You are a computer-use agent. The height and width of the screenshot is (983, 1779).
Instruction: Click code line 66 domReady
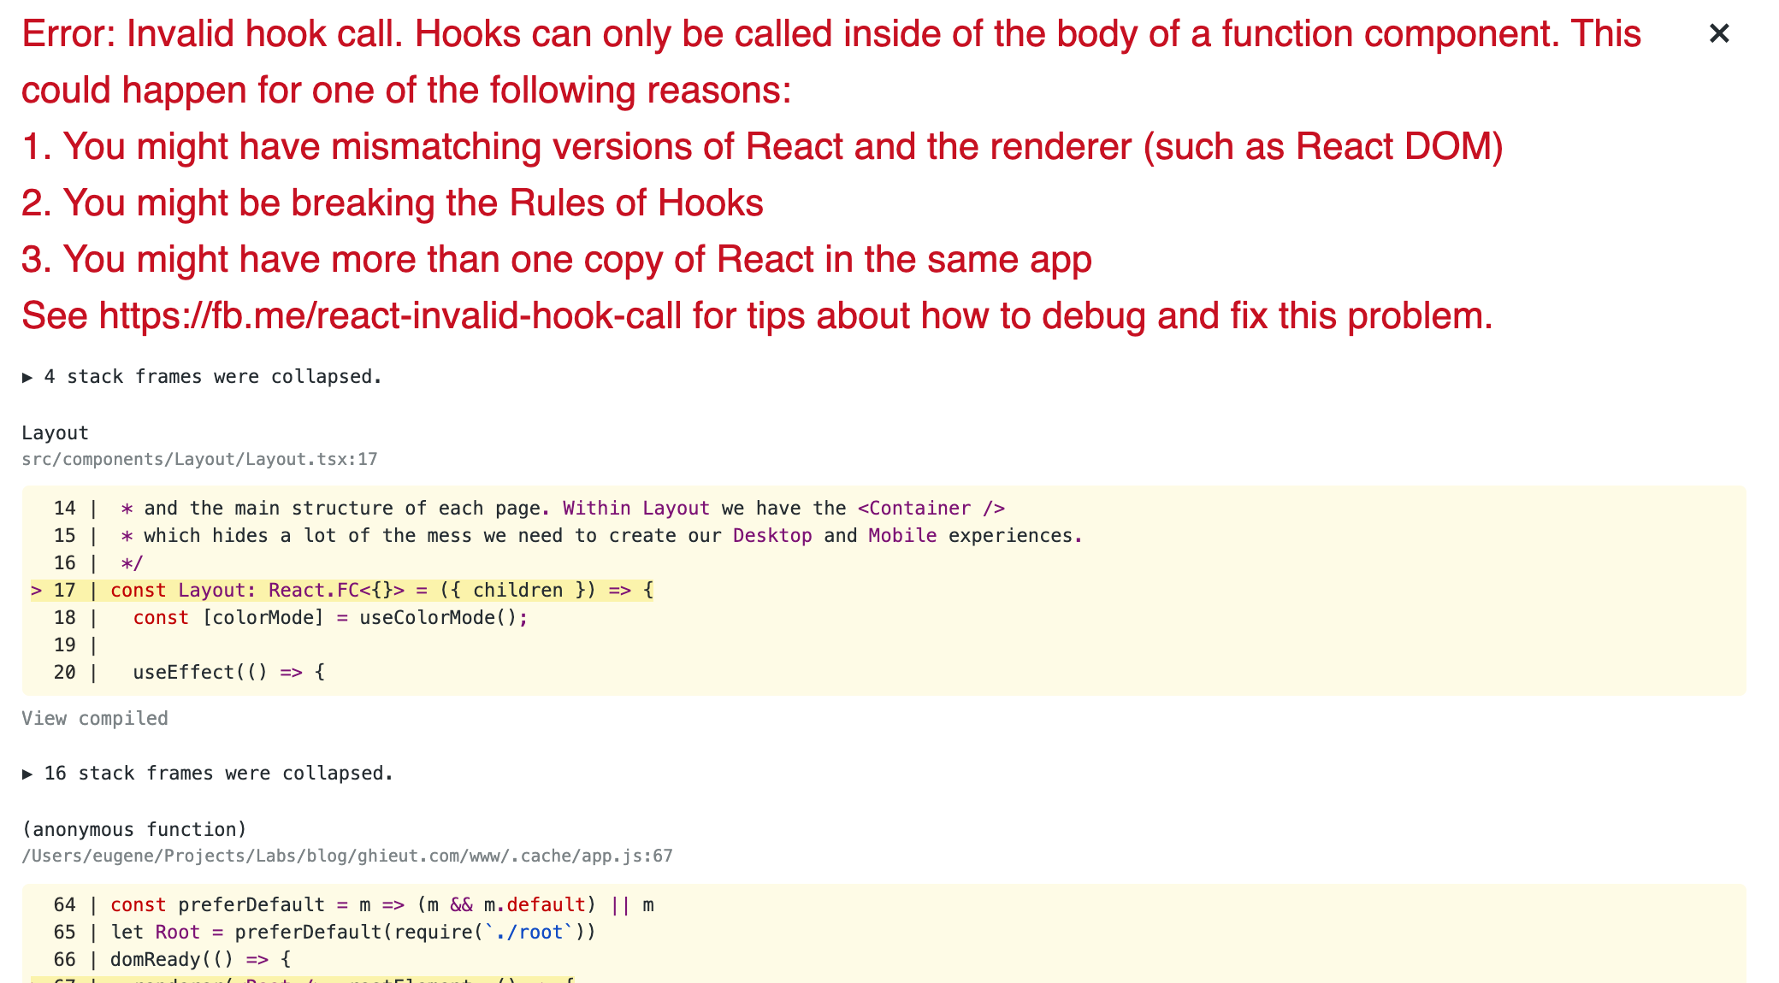coord(172,959)
